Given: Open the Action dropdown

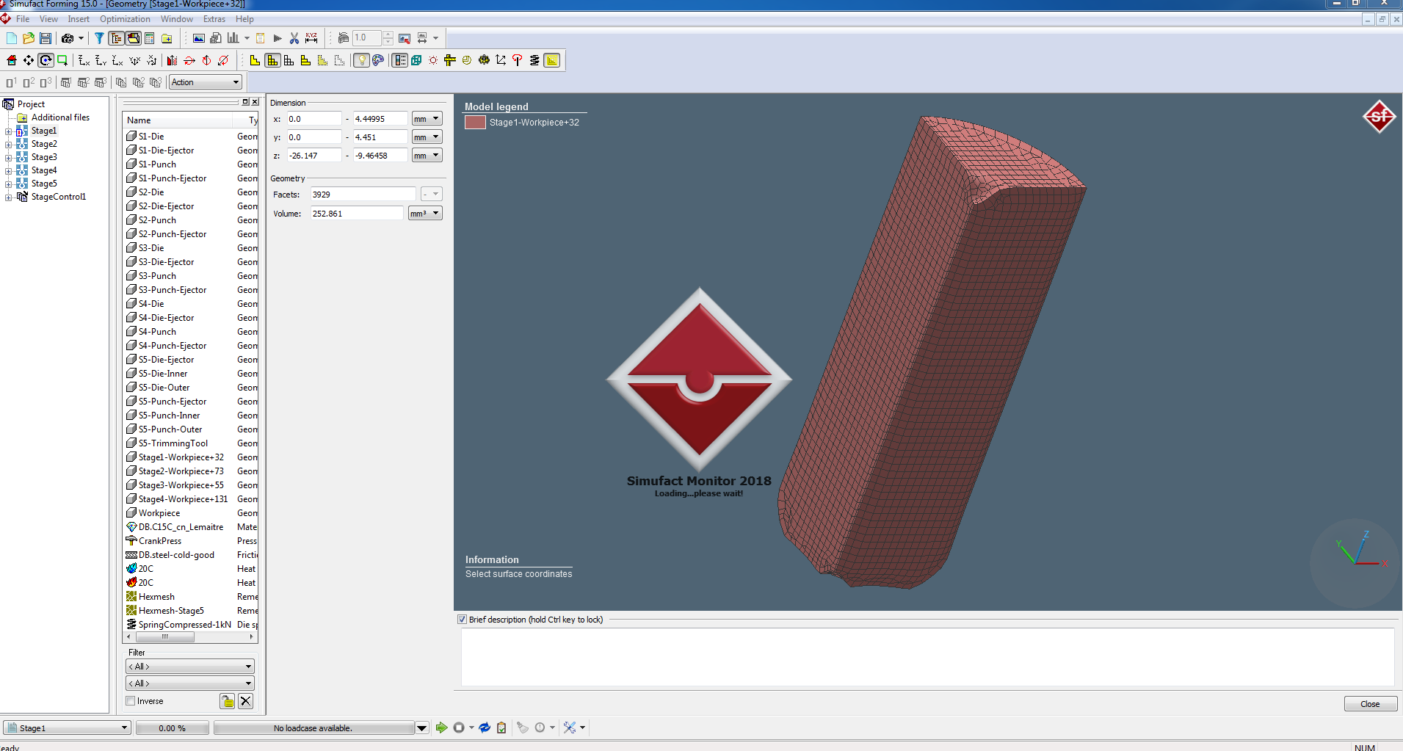Looking at the screenshot, I should click(x=205, y=82).
